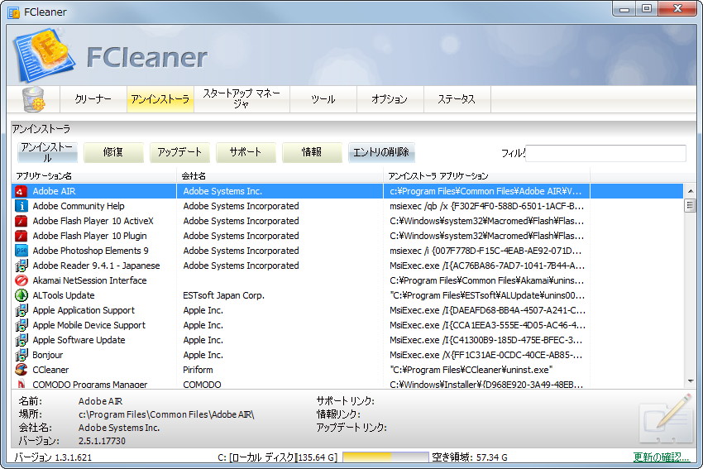Viewport: 703px width, 469px height.
Task: Click the Adobe AIR row icon
Action: pyautogui.click(x=21, y=191)
